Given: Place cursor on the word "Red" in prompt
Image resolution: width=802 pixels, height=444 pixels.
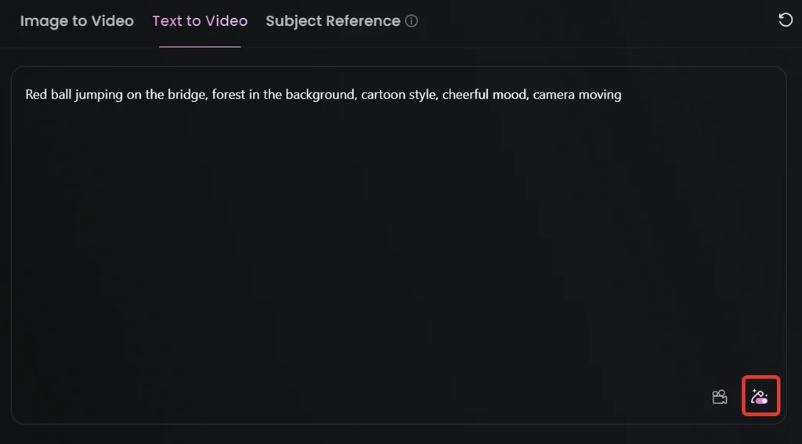Looking at the screenshot, I should click(x=36, y=95).
